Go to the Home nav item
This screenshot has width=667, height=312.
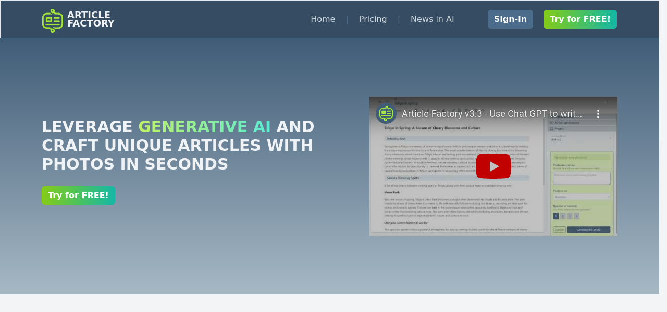point(323,19)
